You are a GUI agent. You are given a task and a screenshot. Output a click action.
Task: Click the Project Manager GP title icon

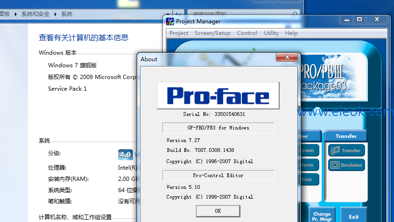pyautogui.click(x=170, y=21)
